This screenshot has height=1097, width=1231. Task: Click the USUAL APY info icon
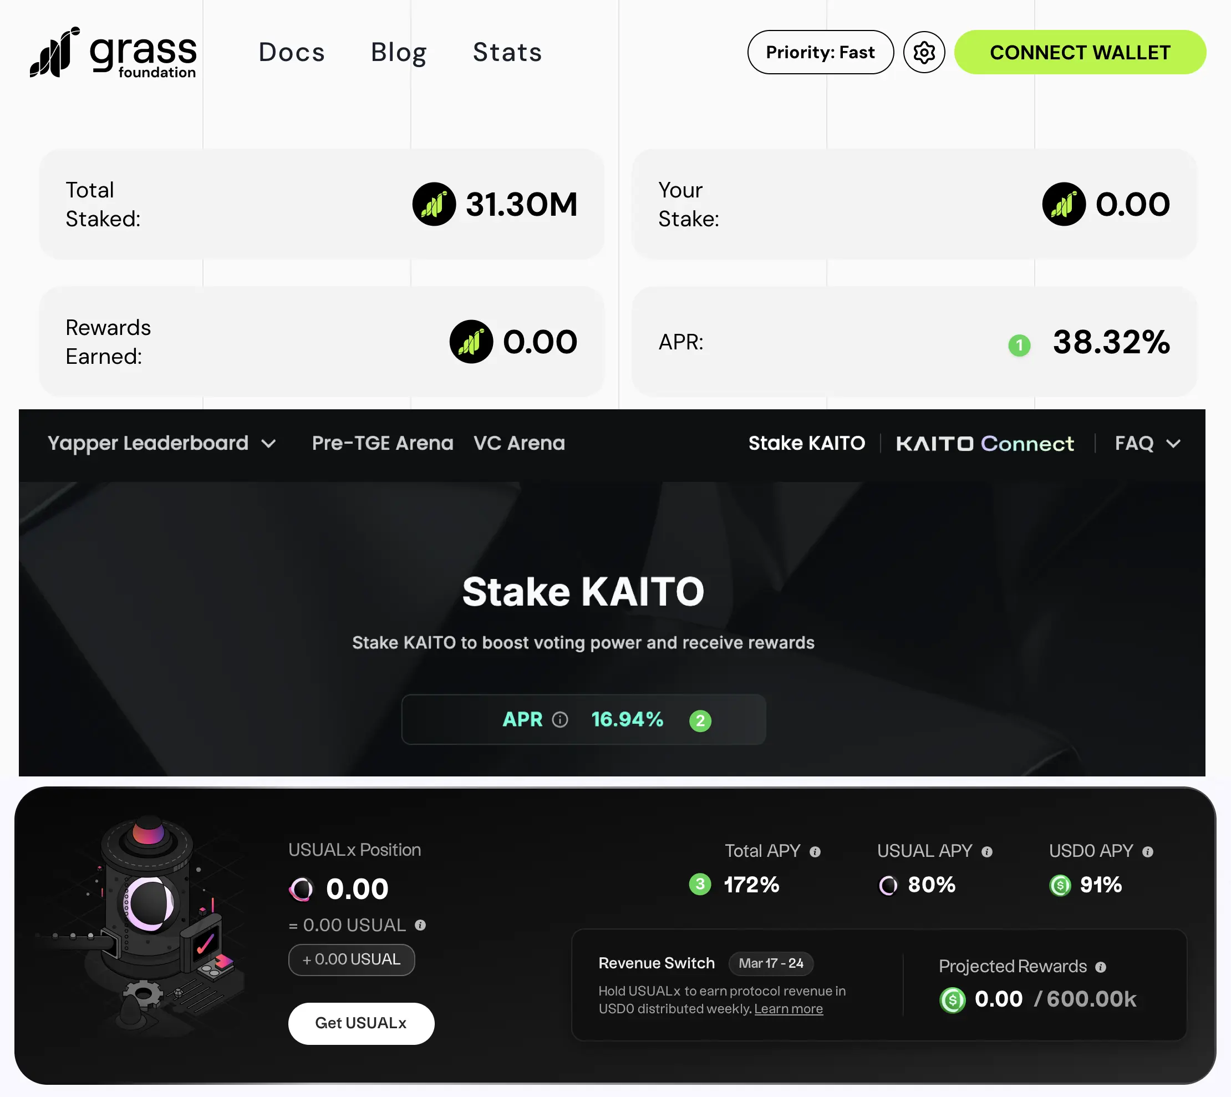(x=986, y=852)
